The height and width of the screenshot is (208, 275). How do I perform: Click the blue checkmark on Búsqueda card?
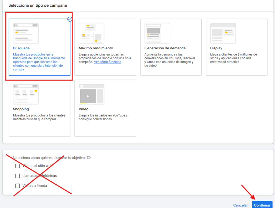pyautogui.click(x=70, y=19)
